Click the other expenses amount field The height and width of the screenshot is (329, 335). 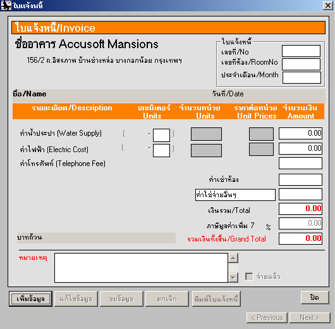pos(300,195)
